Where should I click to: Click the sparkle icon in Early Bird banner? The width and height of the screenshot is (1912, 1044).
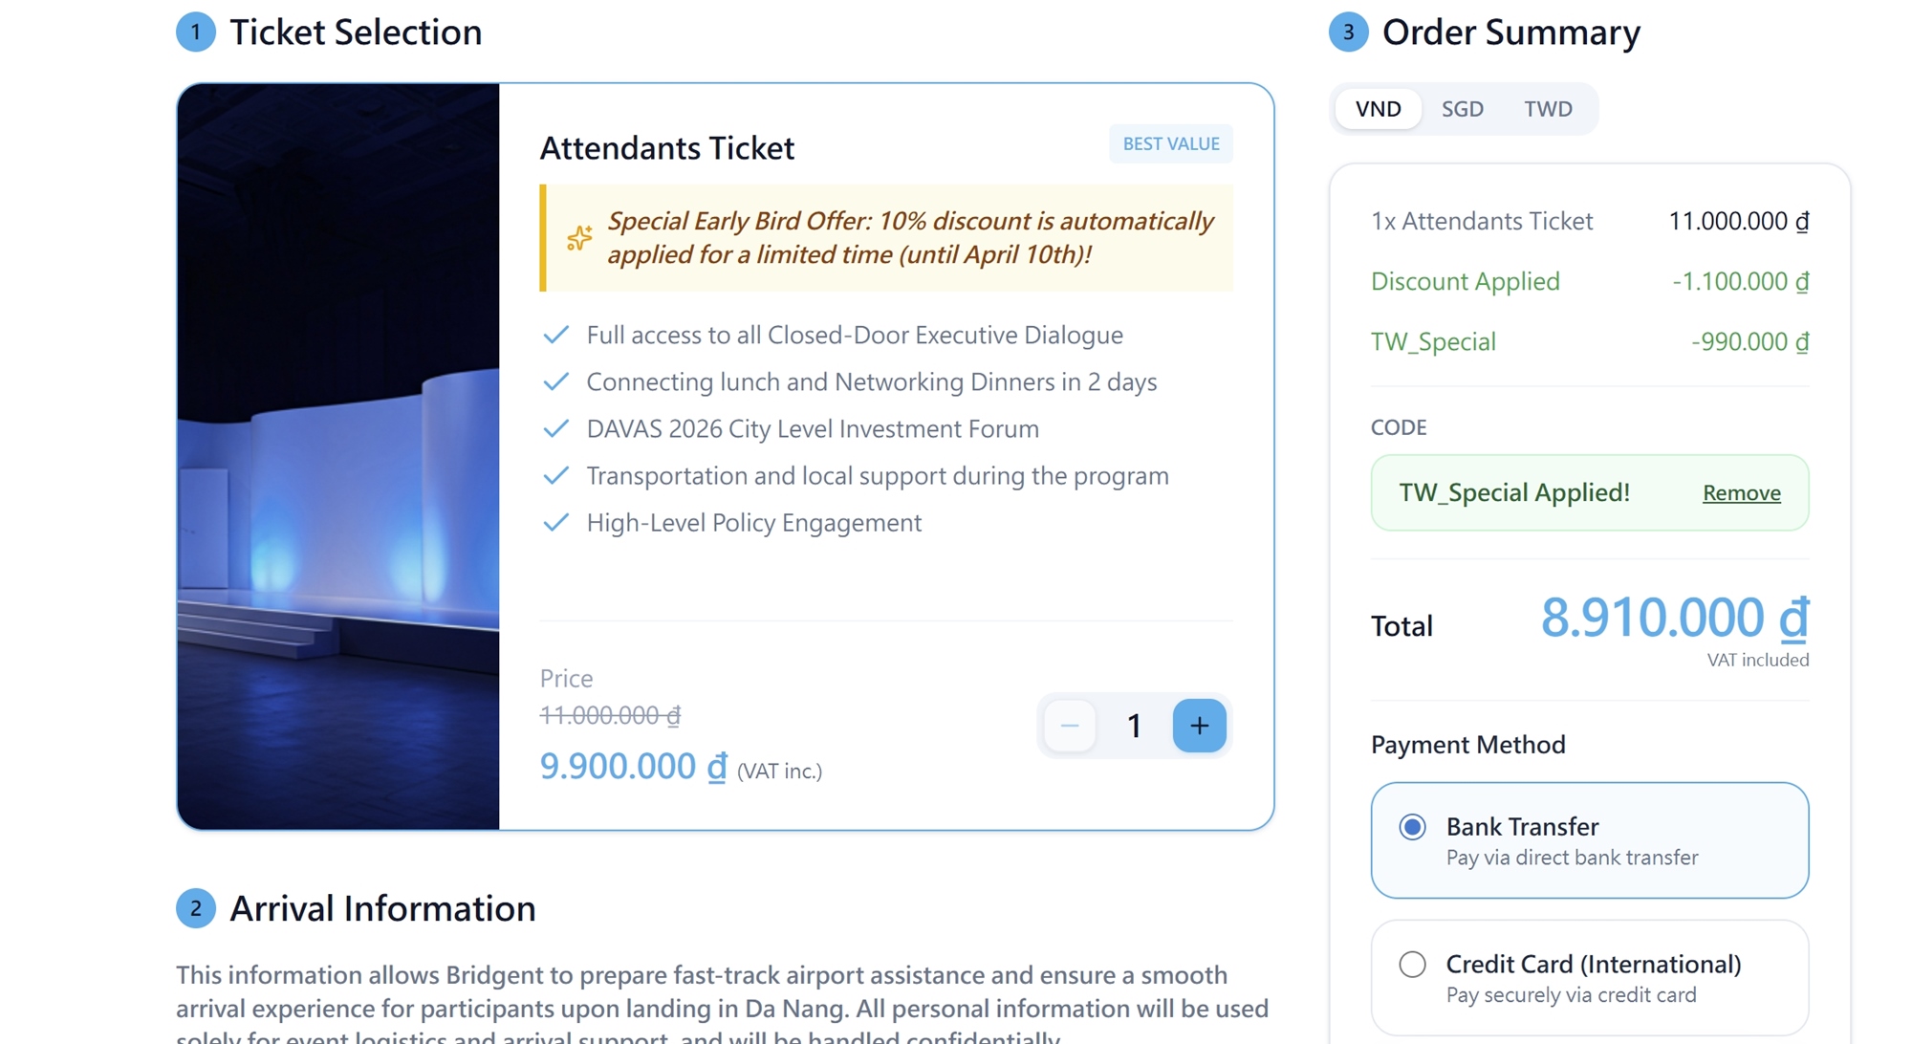click(579, 238)
